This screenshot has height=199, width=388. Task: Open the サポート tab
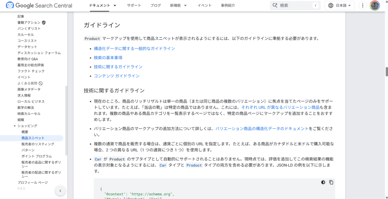point(134,5)
